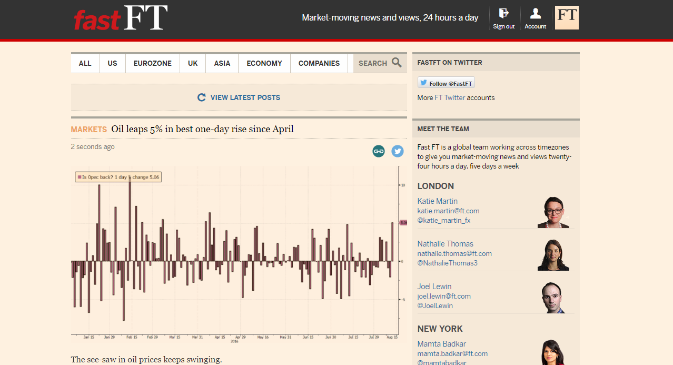Open the ASIA tab
The width and height of the screenshot is (673, 365).
(222, 63)
